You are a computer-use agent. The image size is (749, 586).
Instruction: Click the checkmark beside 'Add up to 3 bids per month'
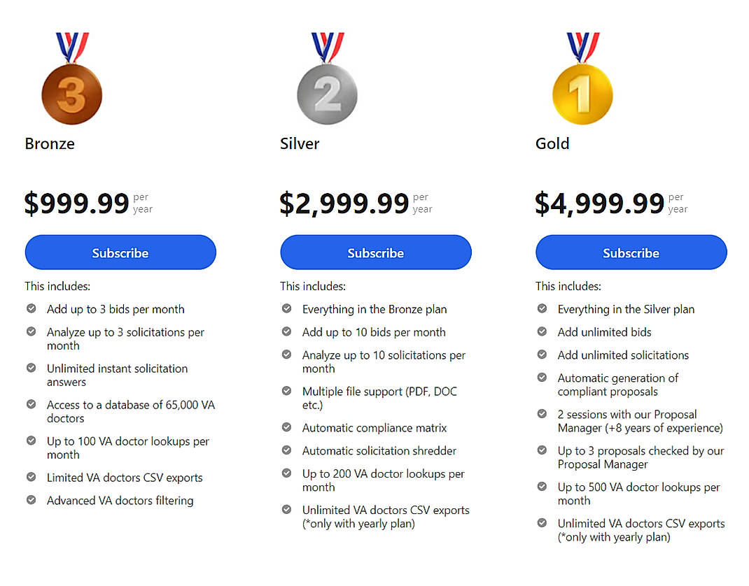[31, 308]
